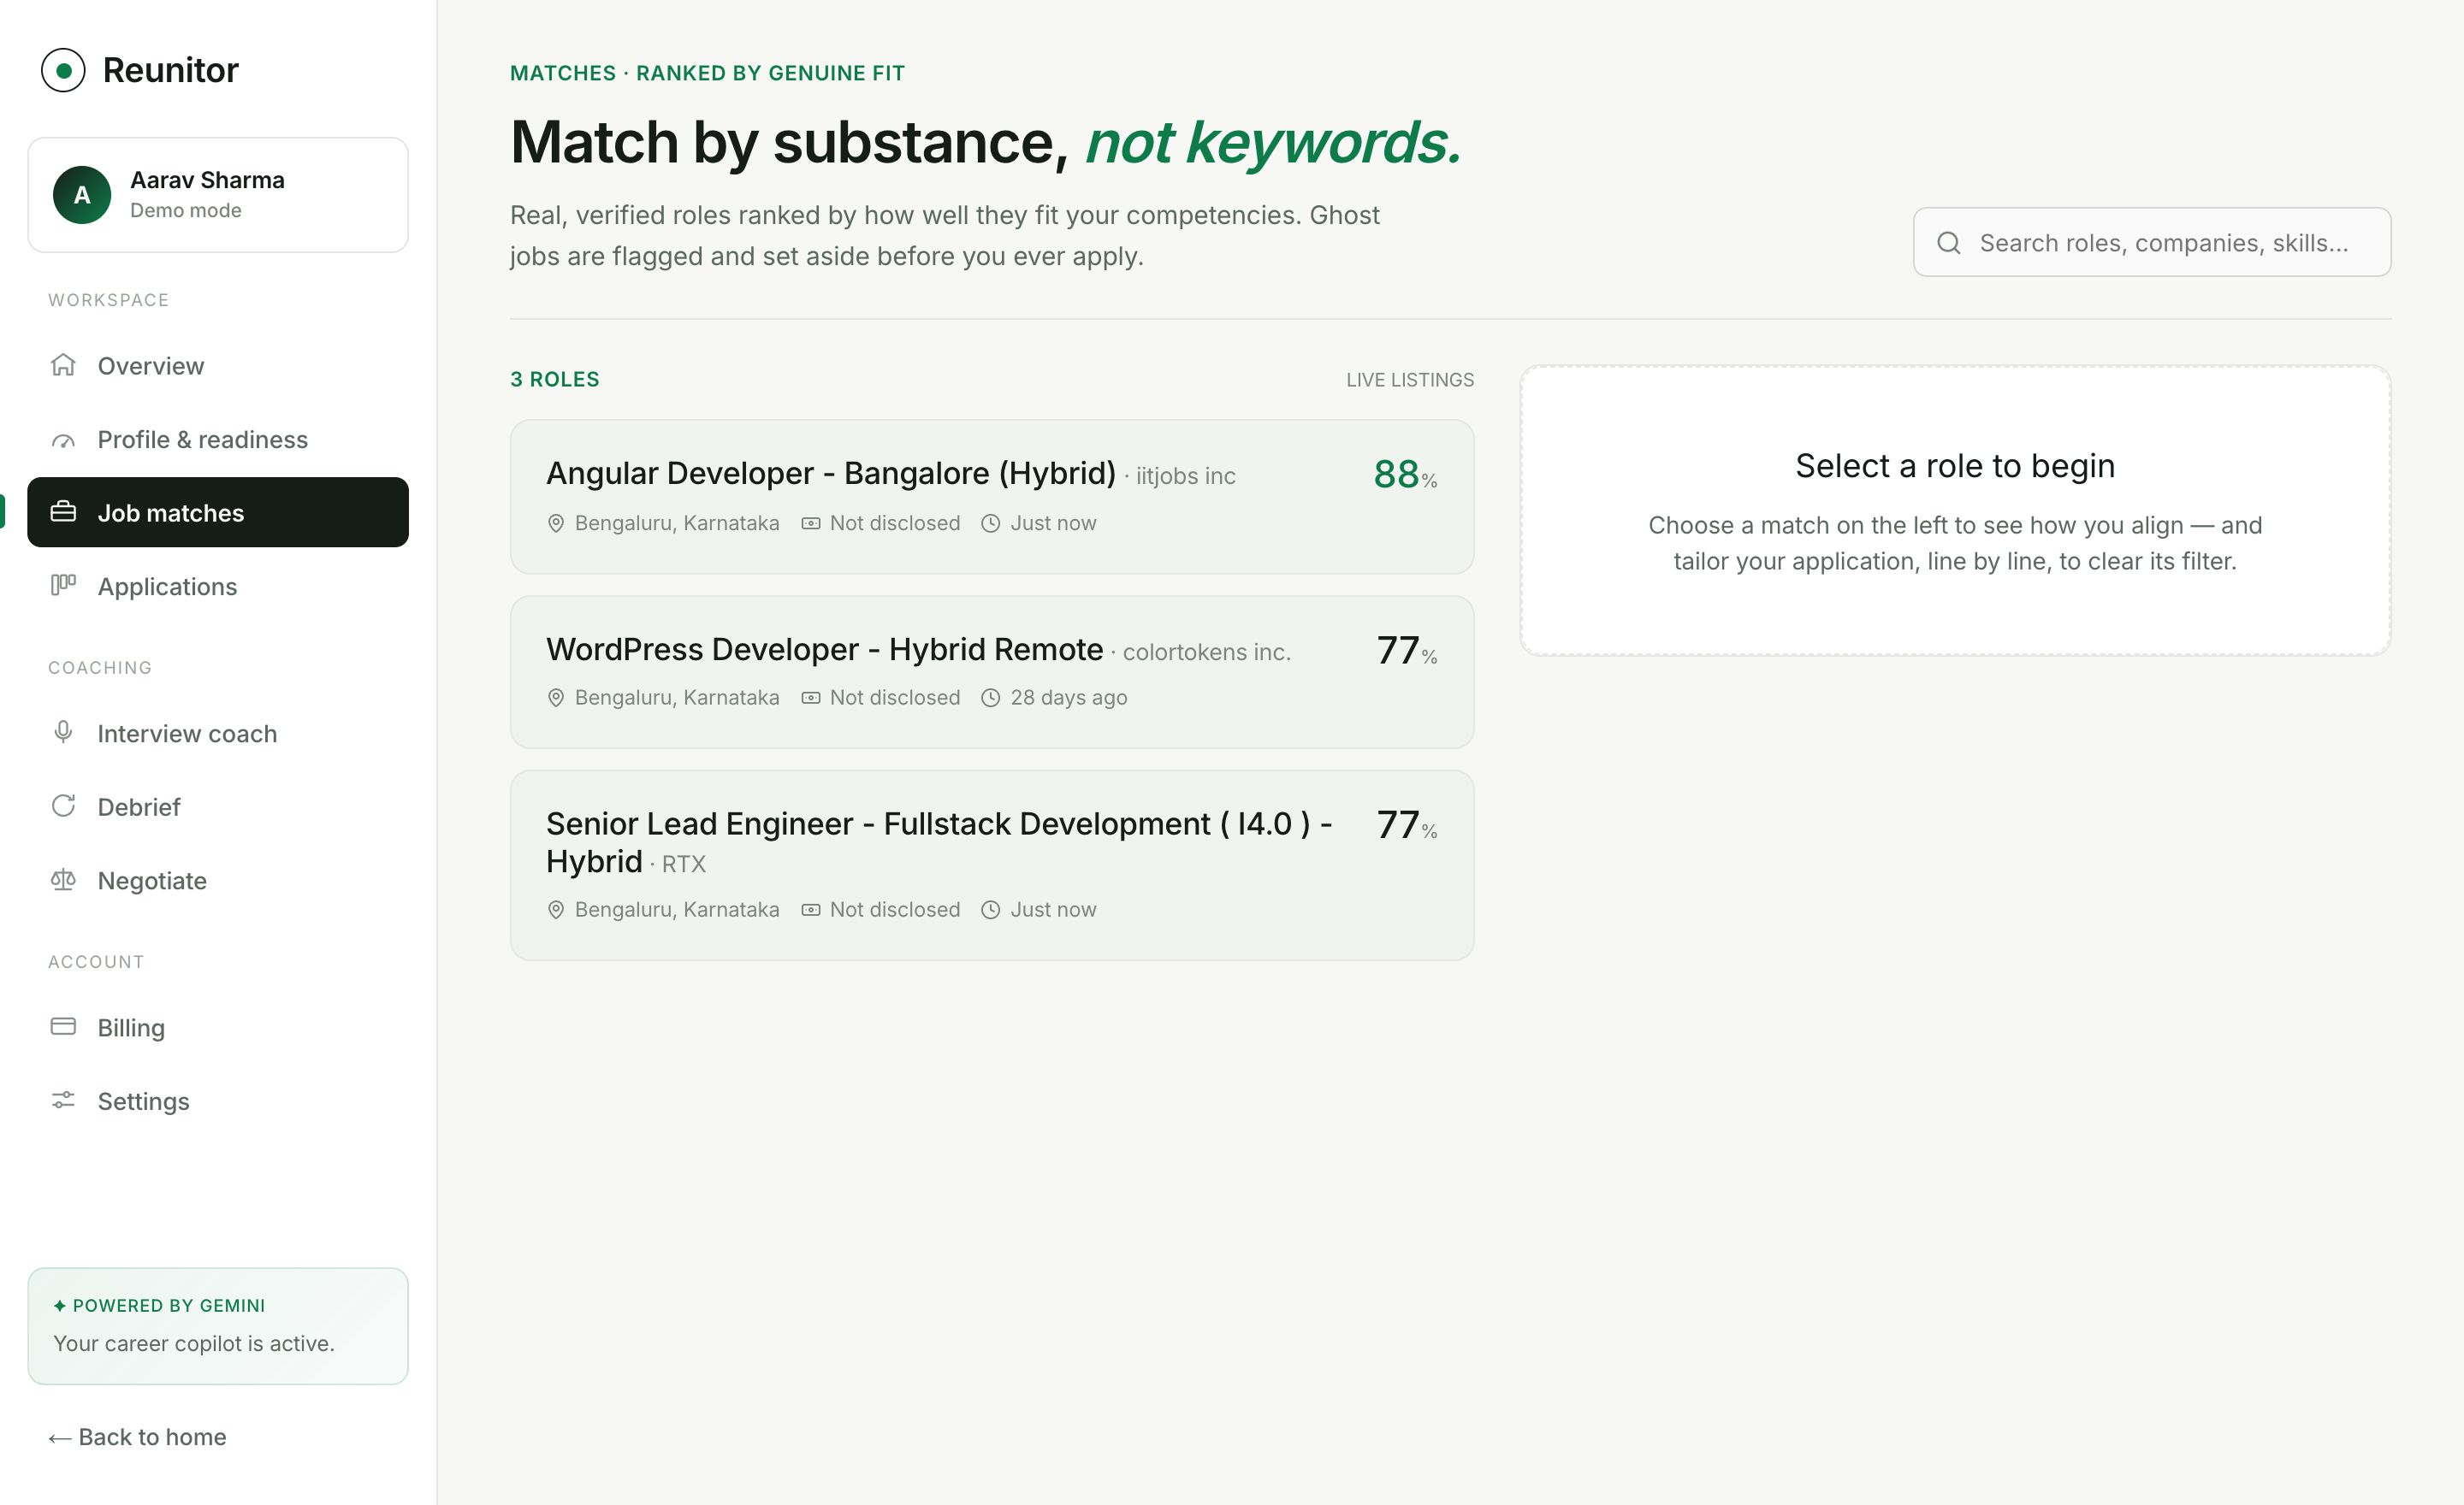Click the Select a role to begin heading
The height and width of the screenshot is (1505, 2464).
1955,466
